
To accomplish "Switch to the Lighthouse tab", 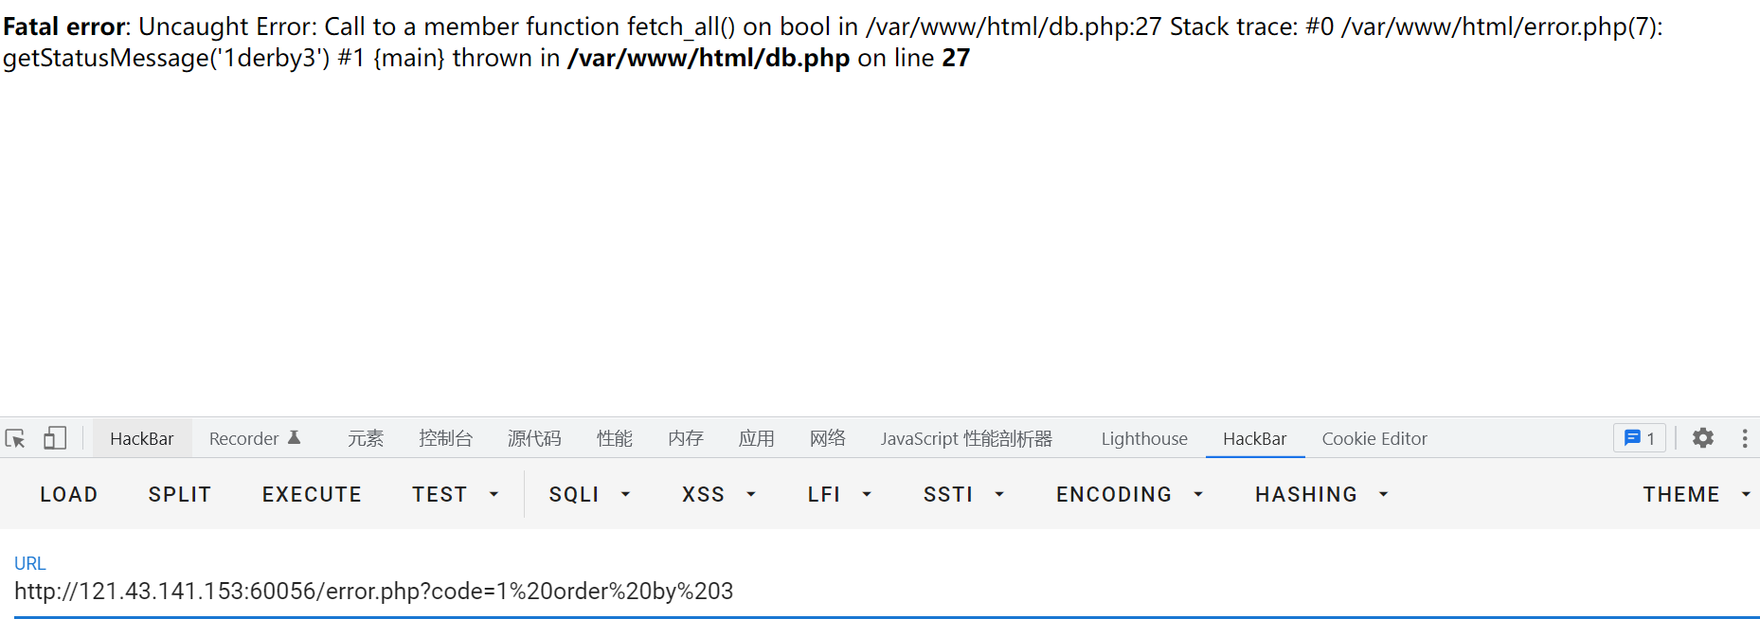I will pos(1143,438).
